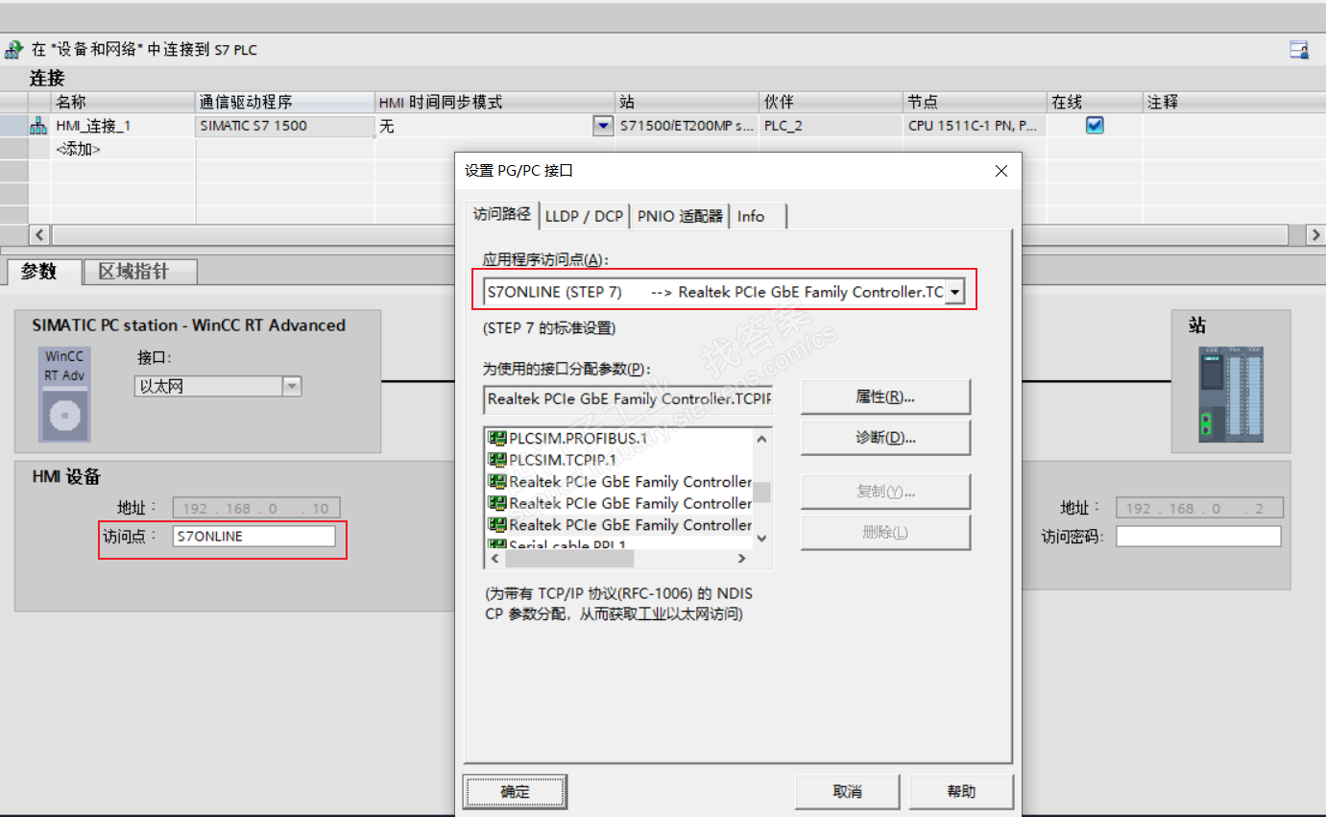This screenshot has width=1326, height=817.
Task: Click the table view icon at the top-right corner
Action: (1299, 50)
